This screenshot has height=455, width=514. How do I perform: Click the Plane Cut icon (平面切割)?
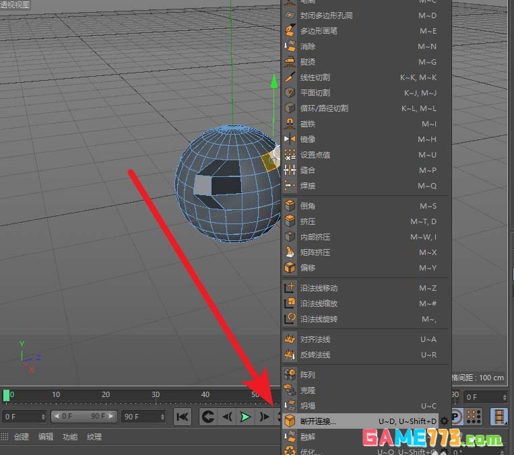pos(290,93)
